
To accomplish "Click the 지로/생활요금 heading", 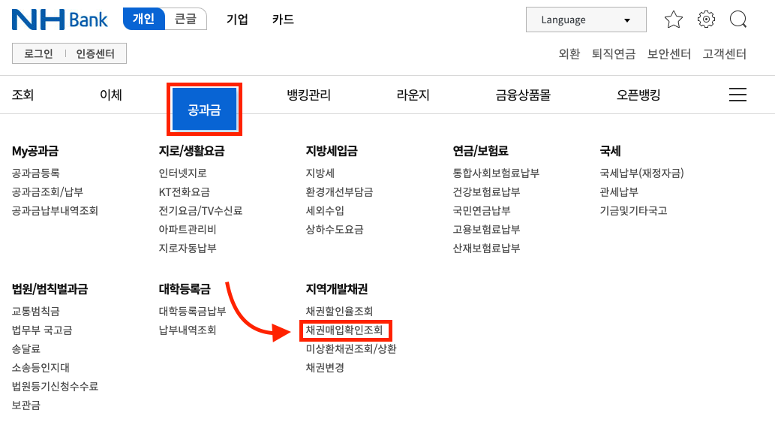I will pos(191,151).
